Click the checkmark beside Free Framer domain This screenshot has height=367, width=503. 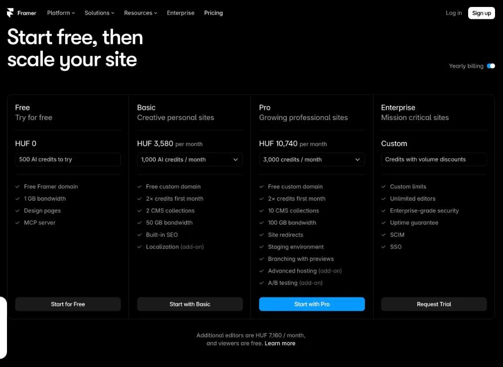coord(17,187)
